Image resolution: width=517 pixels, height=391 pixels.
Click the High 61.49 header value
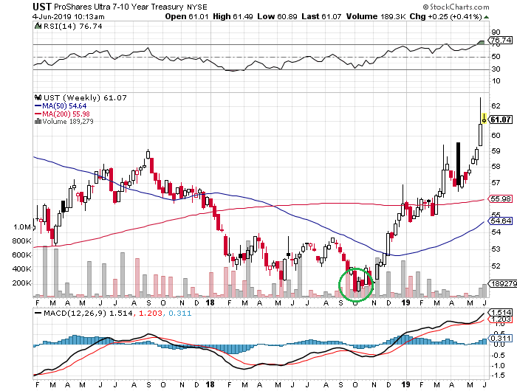tap(233, 16)
